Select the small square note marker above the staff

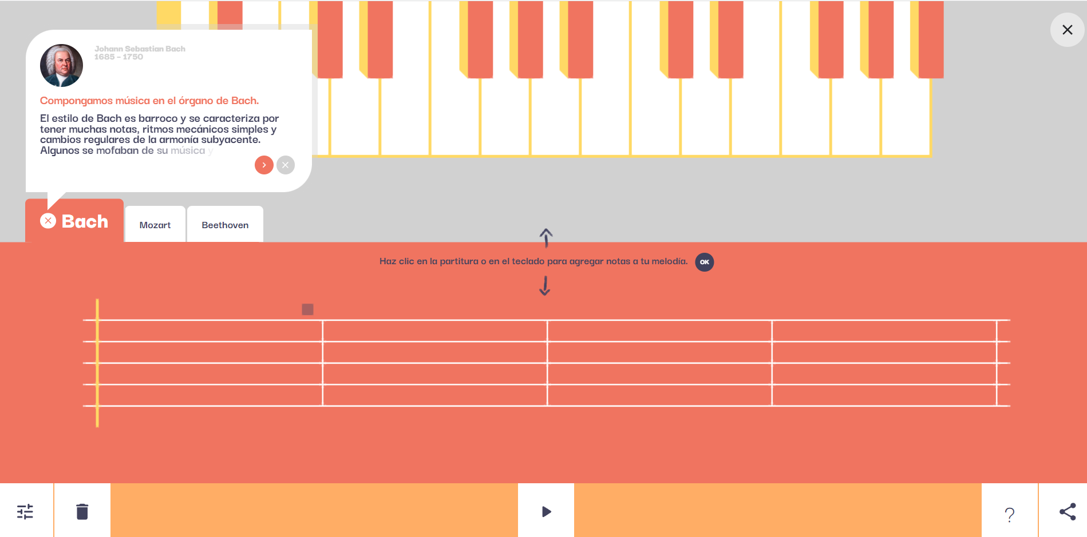point(307,309)
